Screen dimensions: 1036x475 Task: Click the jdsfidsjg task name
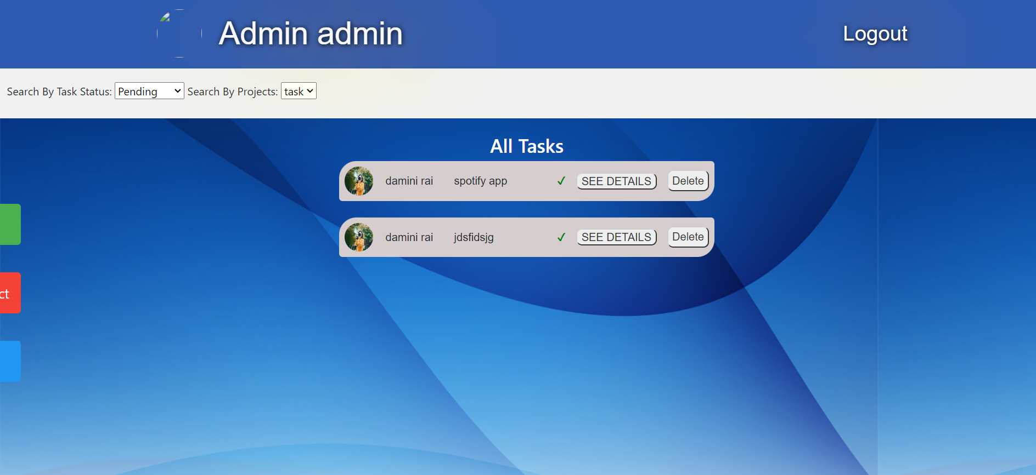pyautogui.click(x=474, y=237)
